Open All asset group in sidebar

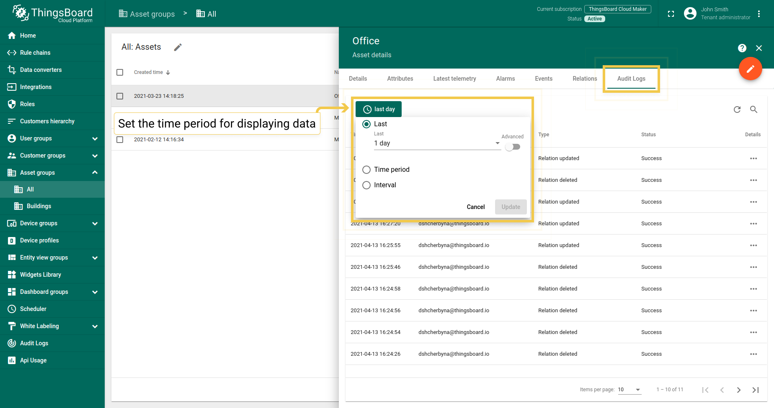click(x=52, y=189)
